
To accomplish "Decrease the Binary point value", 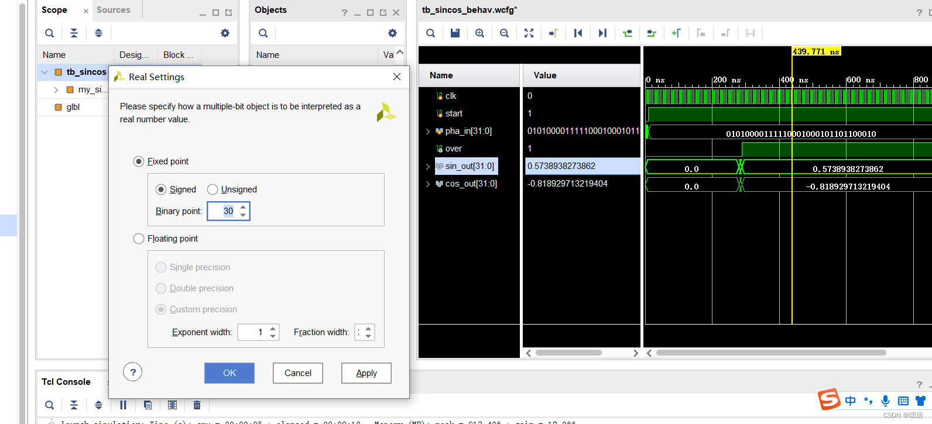I will click(x=243, y=215).
